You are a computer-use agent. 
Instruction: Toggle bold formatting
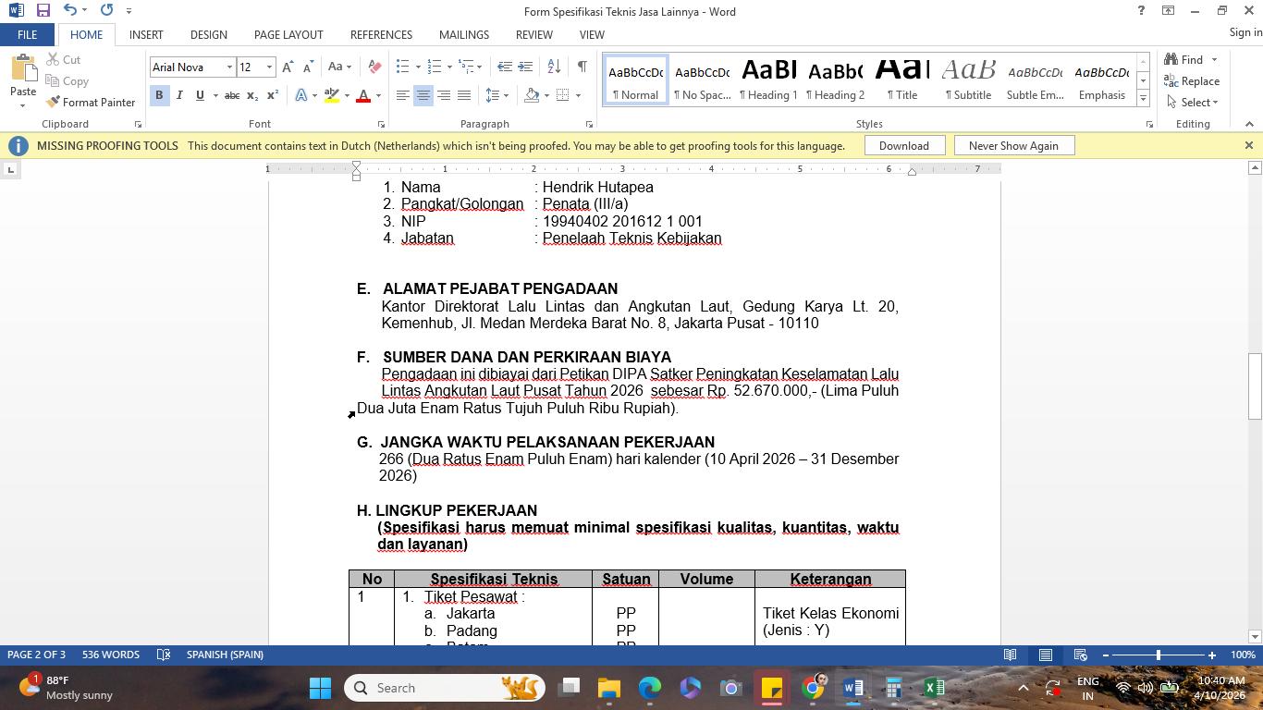(159, 95)
